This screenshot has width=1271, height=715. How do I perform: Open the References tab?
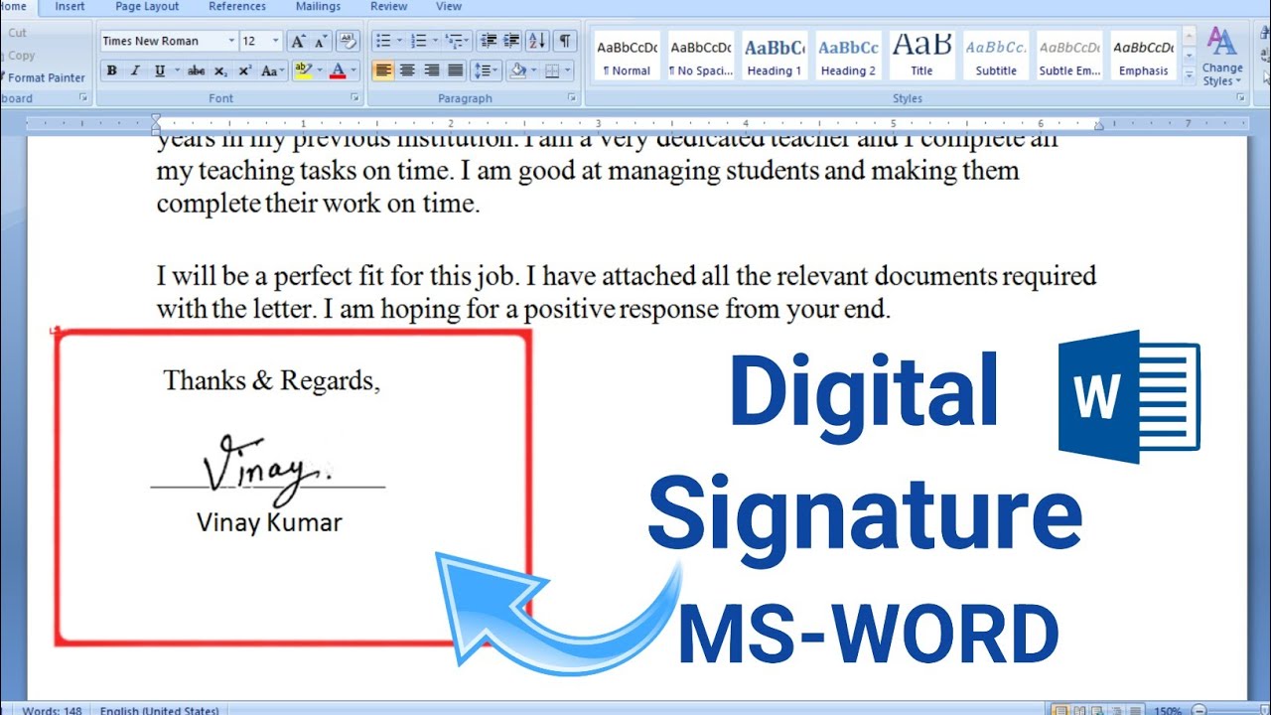(237, 6)
